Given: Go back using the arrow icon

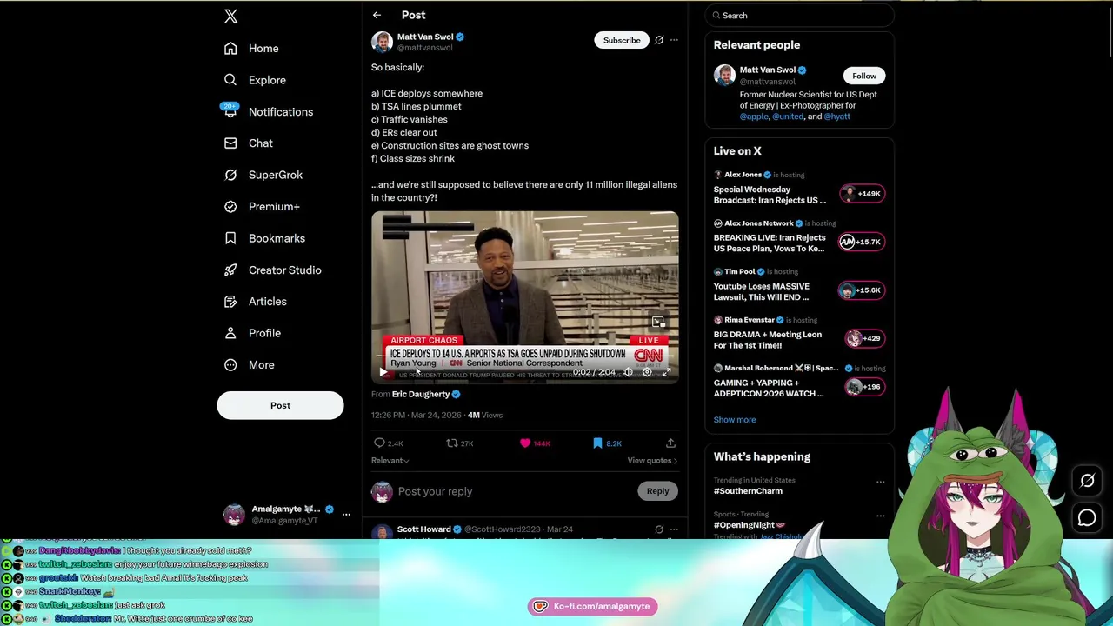Looking at the screenshot, I should (377, 15).
